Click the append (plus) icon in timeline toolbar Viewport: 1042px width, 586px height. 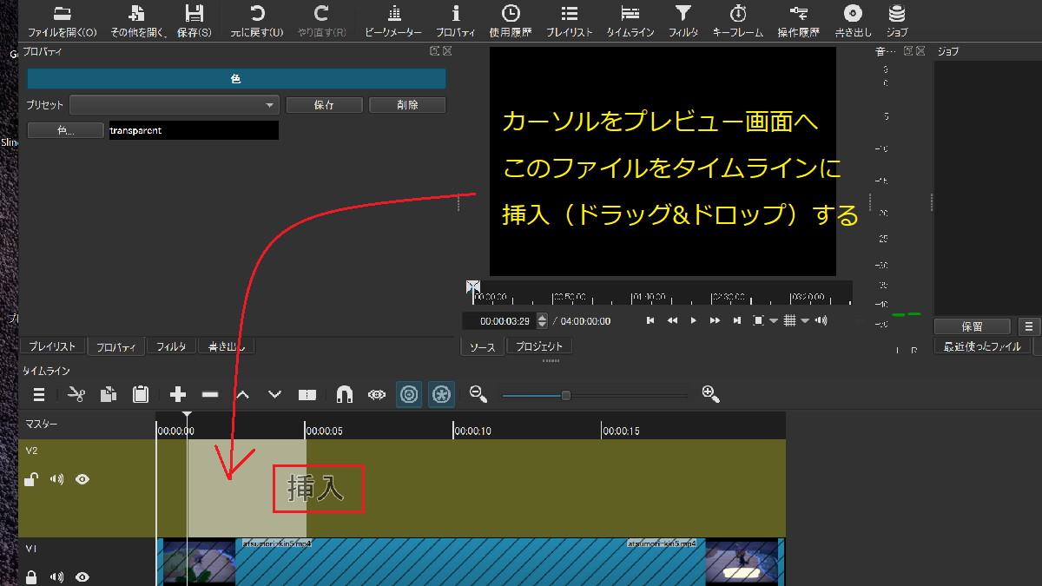click(x=177, y=394)
